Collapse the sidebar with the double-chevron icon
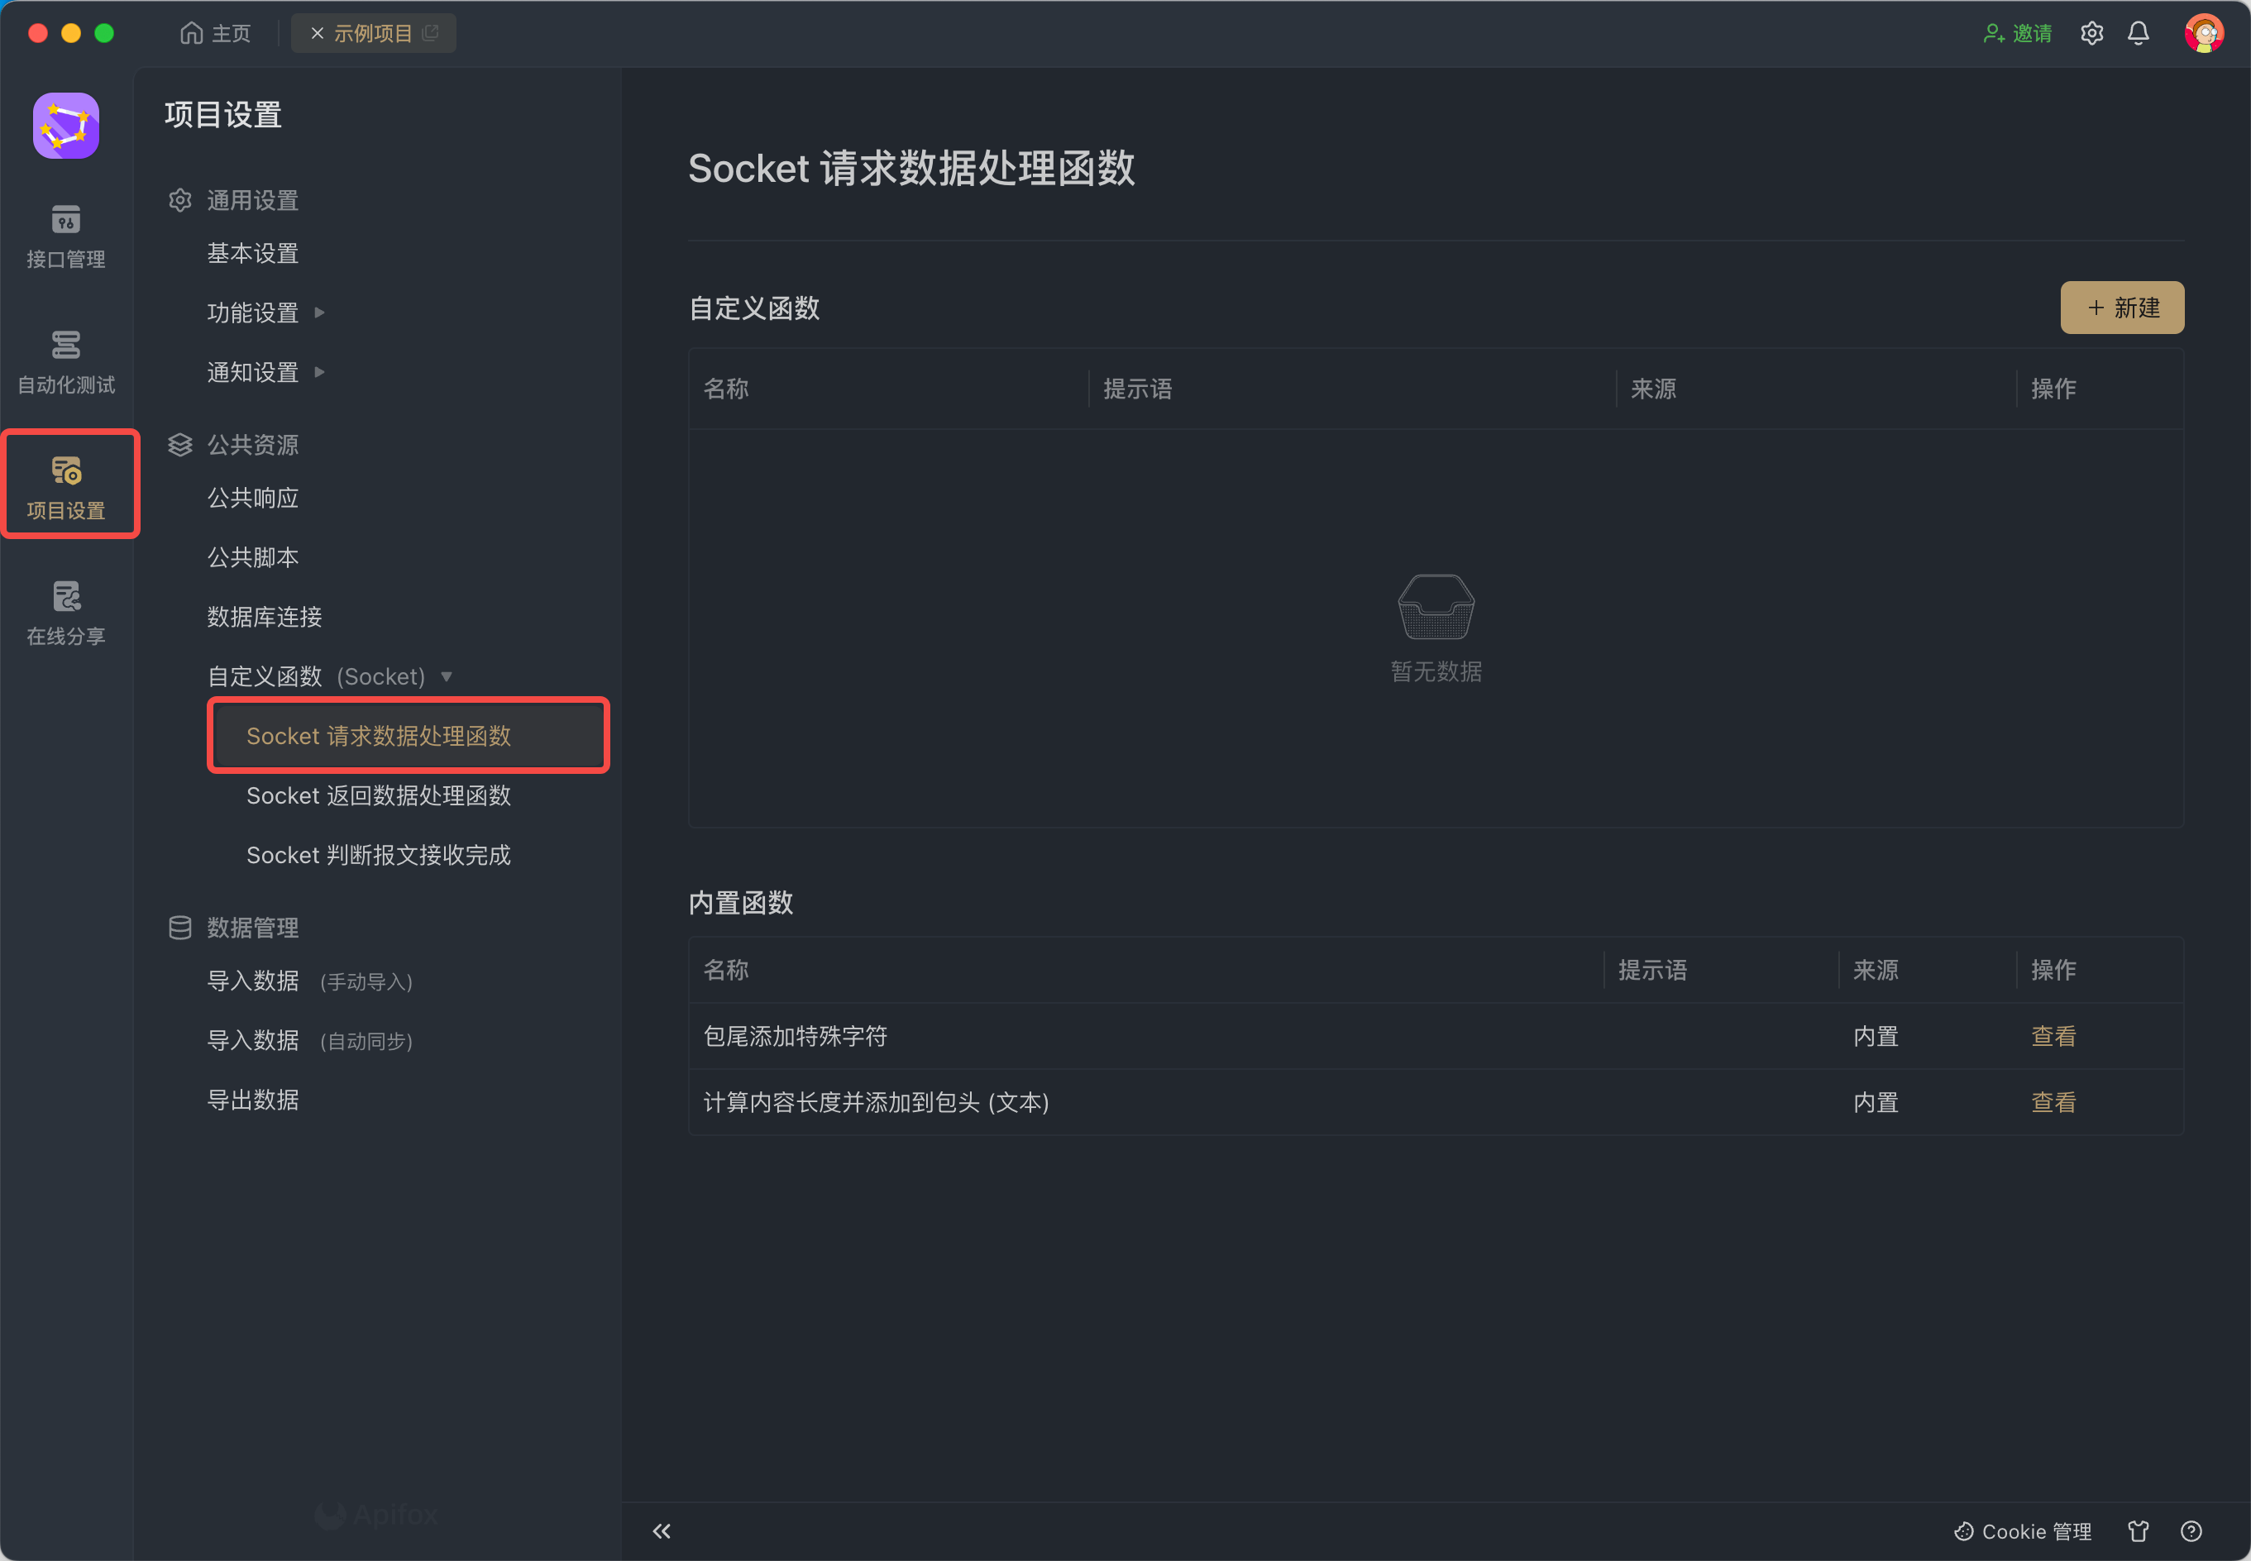The width and height of the screenshot is (2251, 1561). point(662,1530)
